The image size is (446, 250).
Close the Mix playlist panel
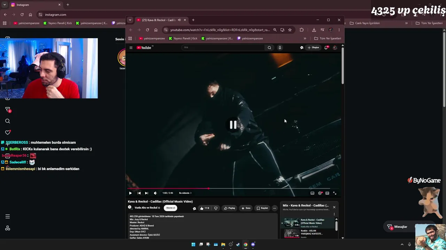(334, 207)
